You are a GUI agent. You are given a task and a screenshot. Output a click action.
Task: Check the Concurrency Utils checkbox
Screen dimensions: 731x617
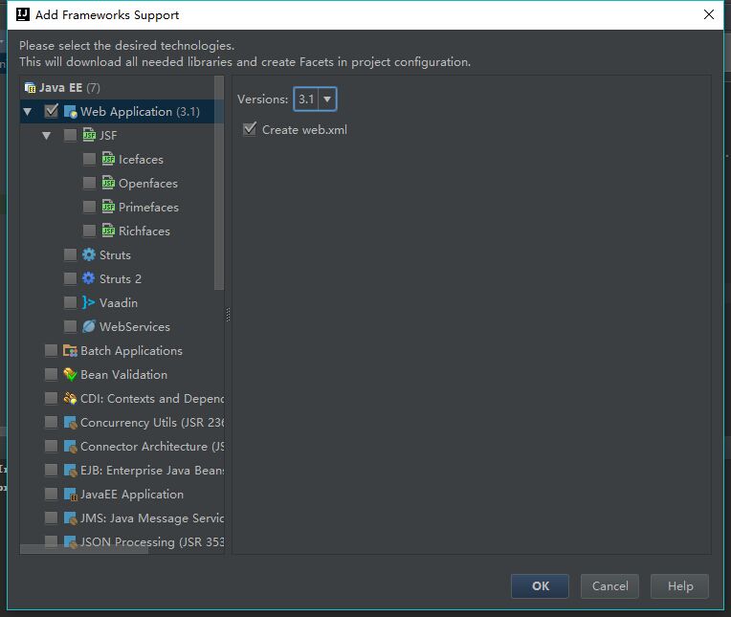click(x=51, y=422)
